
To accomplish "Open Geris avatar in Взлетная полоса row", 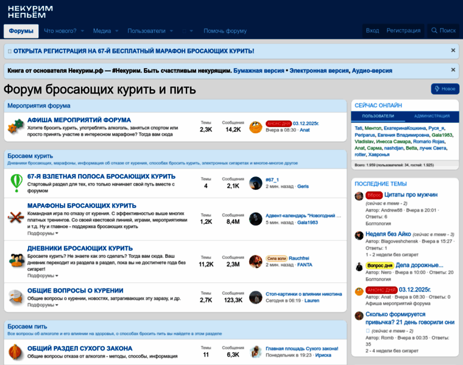I will click(x=256, y=183).
